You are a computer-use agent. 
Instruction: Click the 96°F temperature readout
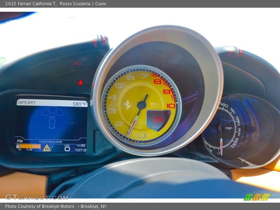pyautogui.click(x=79, y=104)
